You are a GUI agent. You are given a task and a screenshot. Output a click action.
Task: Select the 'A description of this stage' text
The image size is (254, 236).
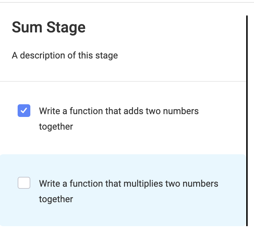coord(65,56)
